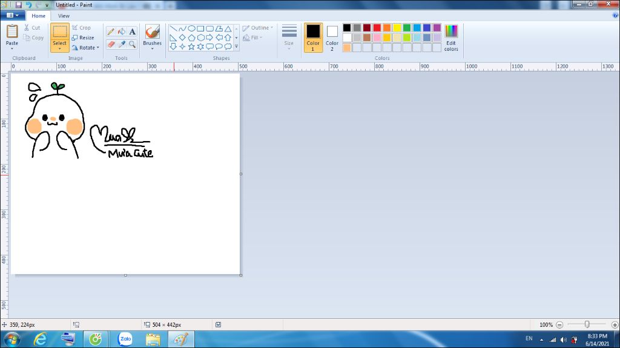This screenshot has height=348, width=620.
Task: Zoom out with the minus button
Action: 559,324
